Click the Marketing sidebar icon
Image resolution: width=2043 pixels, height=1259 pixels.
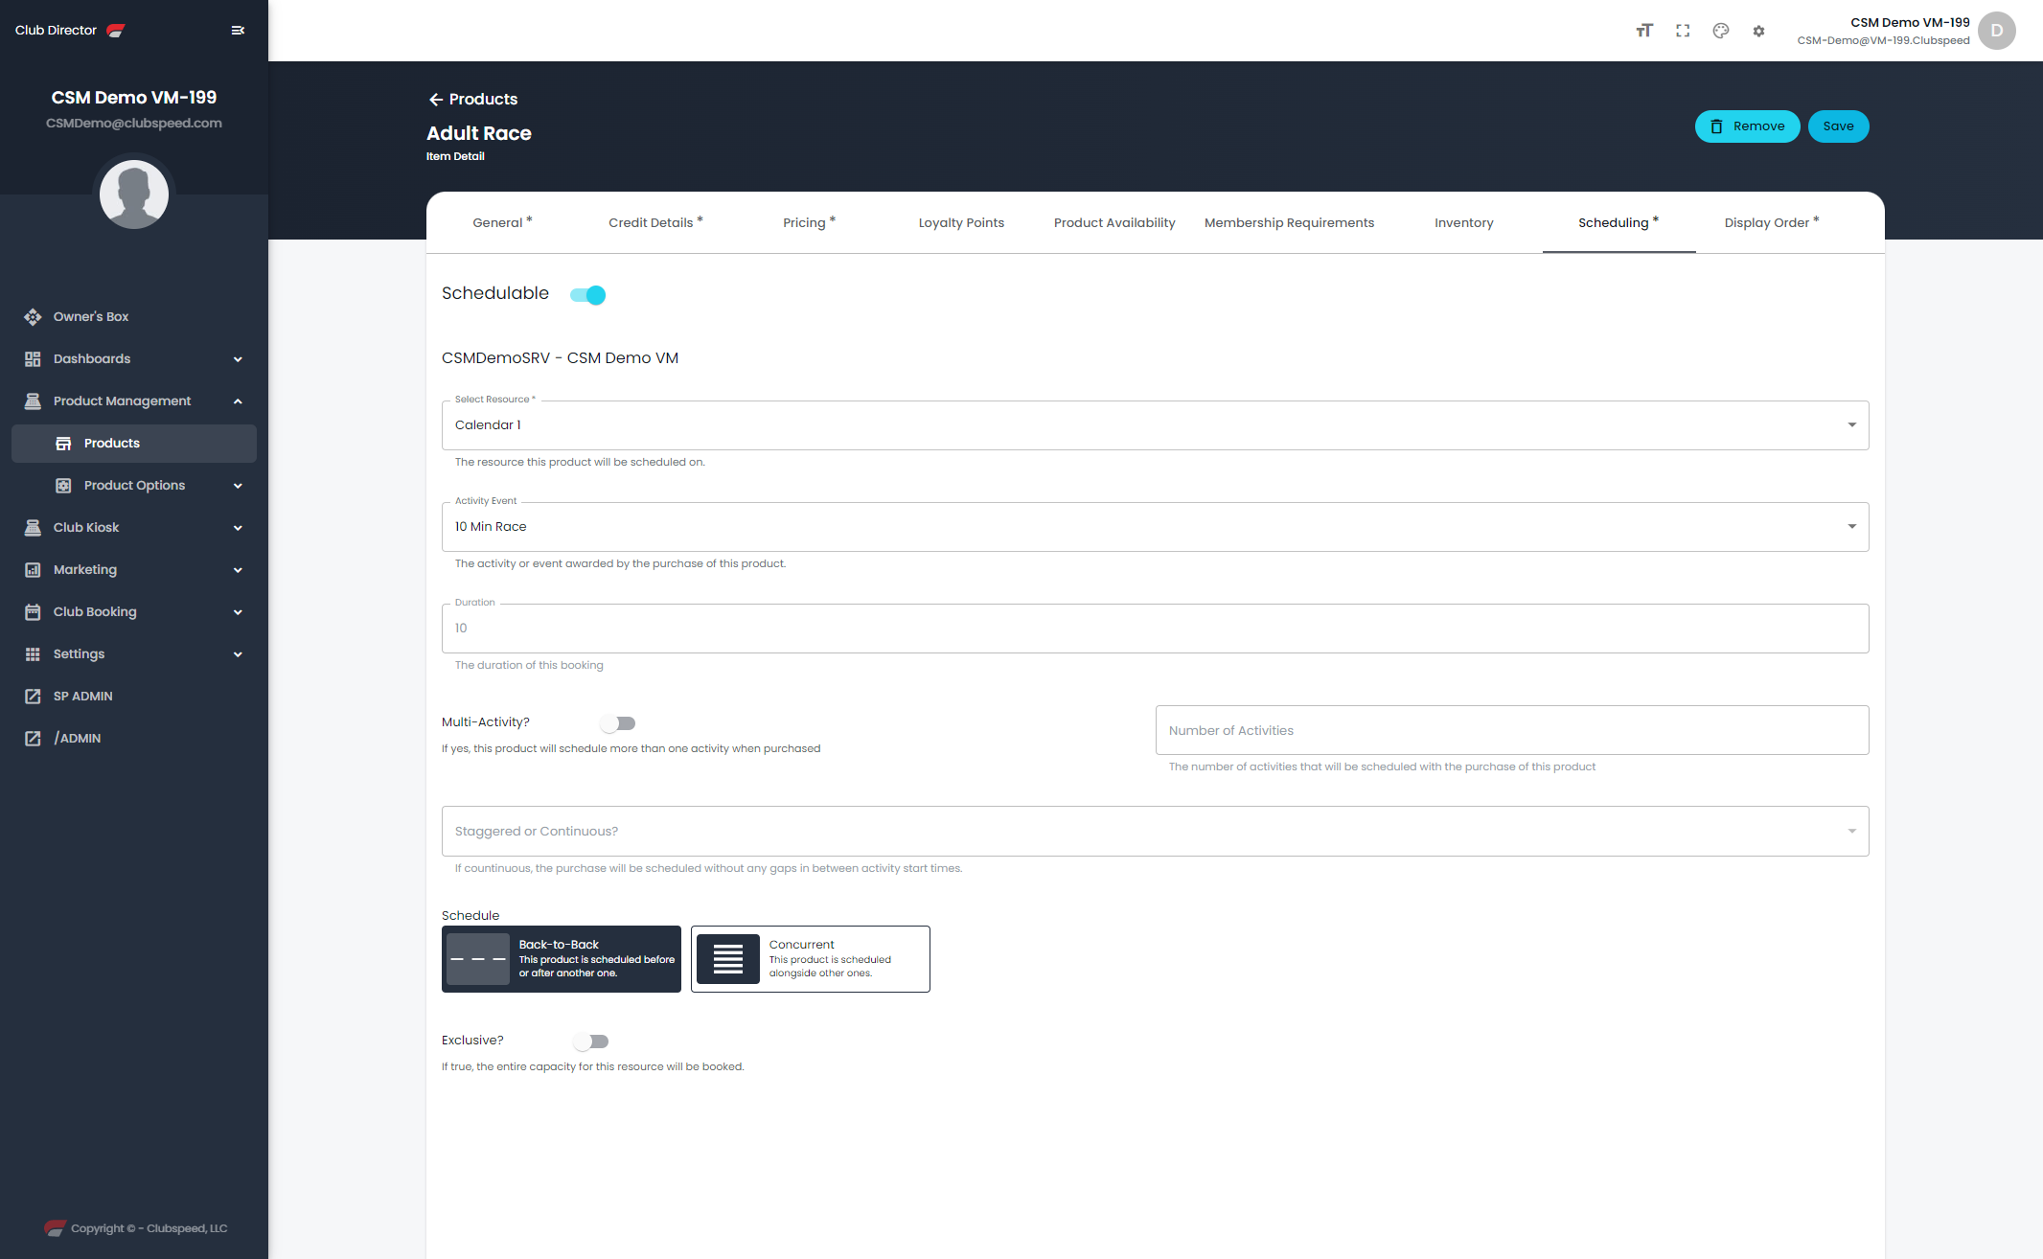33,570
